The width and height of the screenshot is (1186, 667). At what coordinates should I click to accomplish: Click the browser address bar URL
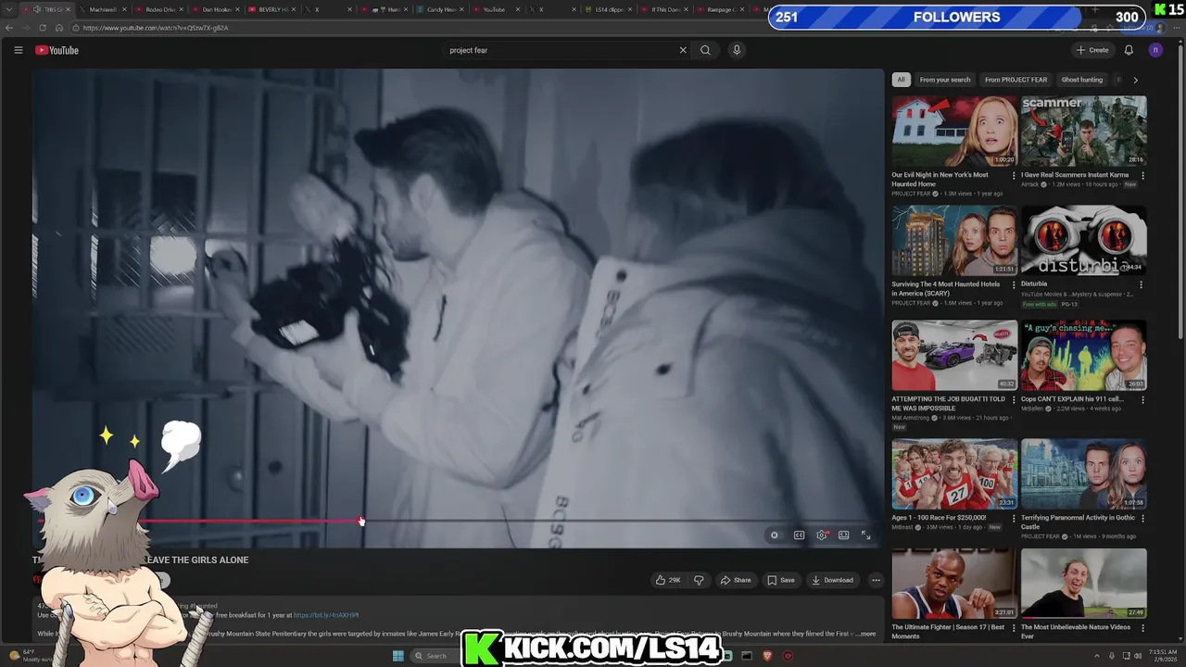coord(155,28)
